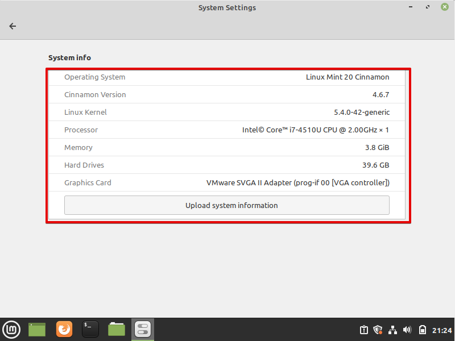The height and width of the screenshot is (341, 455).
Task: Close the System Settings window
Action: (x=445, y=7)
